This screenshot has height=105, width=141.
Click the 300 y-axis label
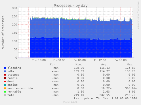tap(14, 8)
